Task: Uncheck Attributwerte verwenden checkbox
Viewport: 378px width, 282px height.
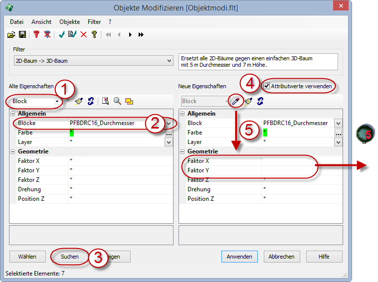Action: [267, 86]
